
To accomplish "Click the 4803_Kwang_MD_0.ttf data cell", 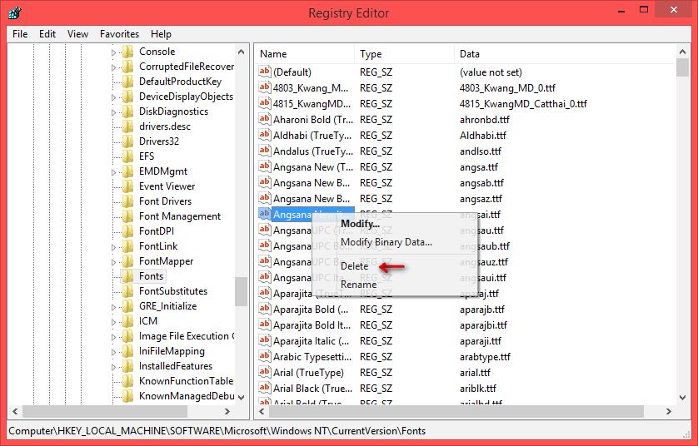I will pos(507,87).
